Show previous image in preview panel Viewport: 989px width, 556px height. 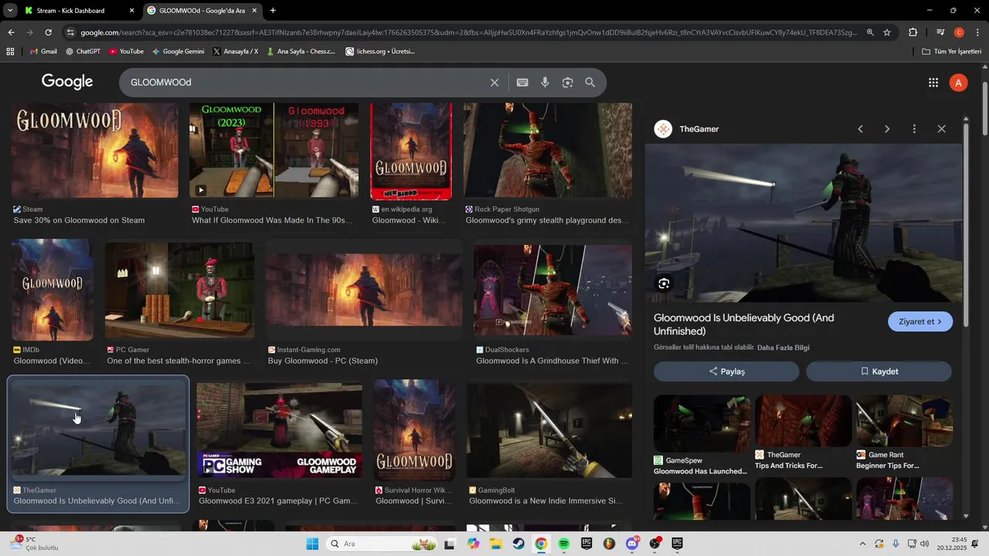point(860,129)
